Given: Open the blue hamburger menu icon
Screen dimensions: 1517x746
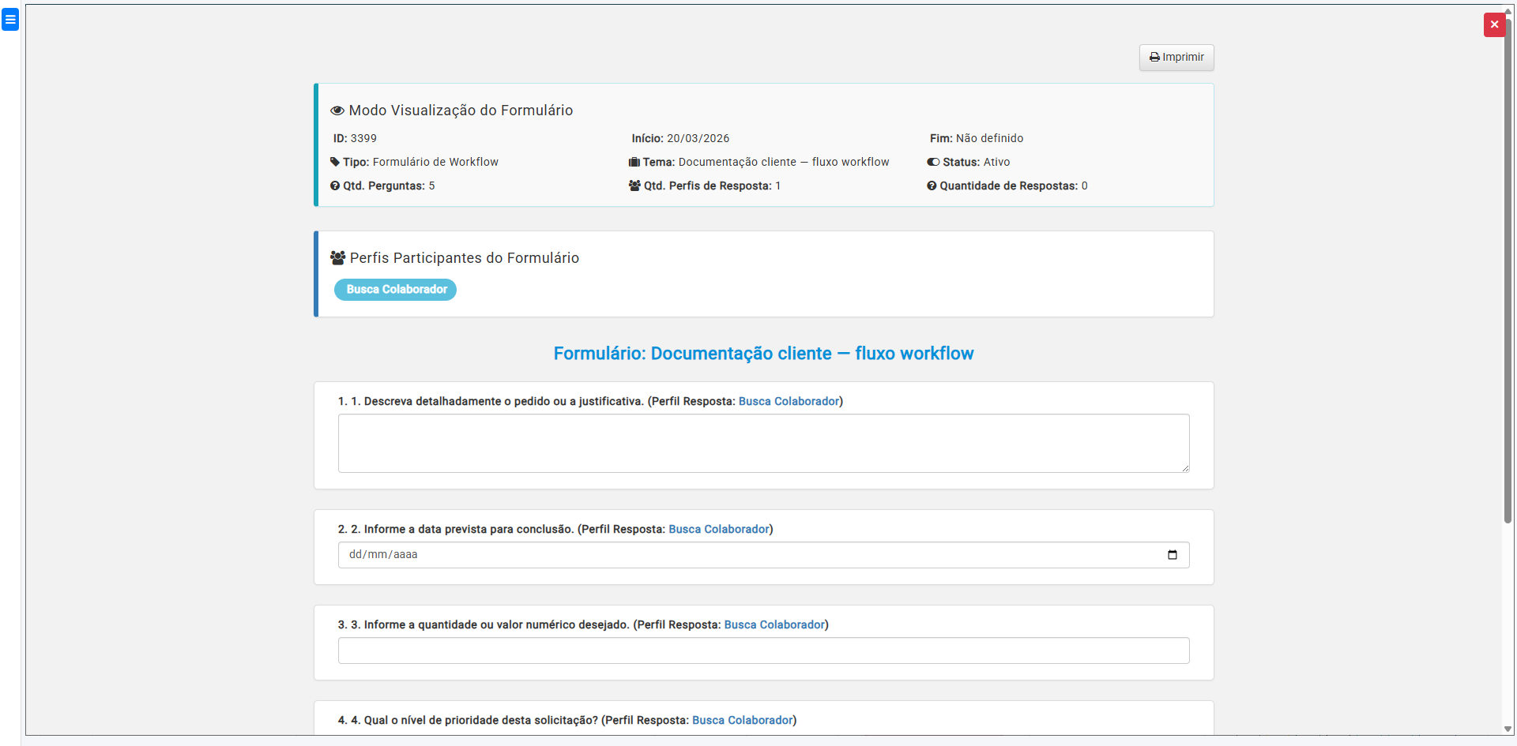Looking at the screenshot, I should tap(10, 20).
